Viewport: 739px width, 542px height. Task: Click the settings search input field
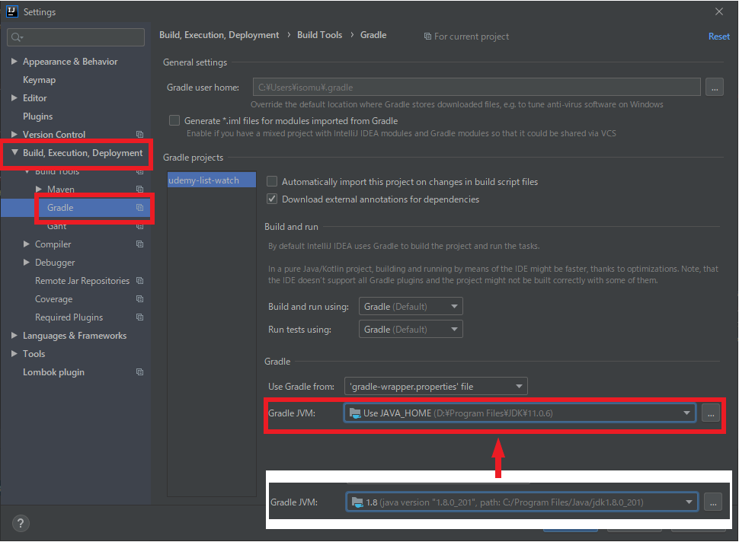coord(76,37)
